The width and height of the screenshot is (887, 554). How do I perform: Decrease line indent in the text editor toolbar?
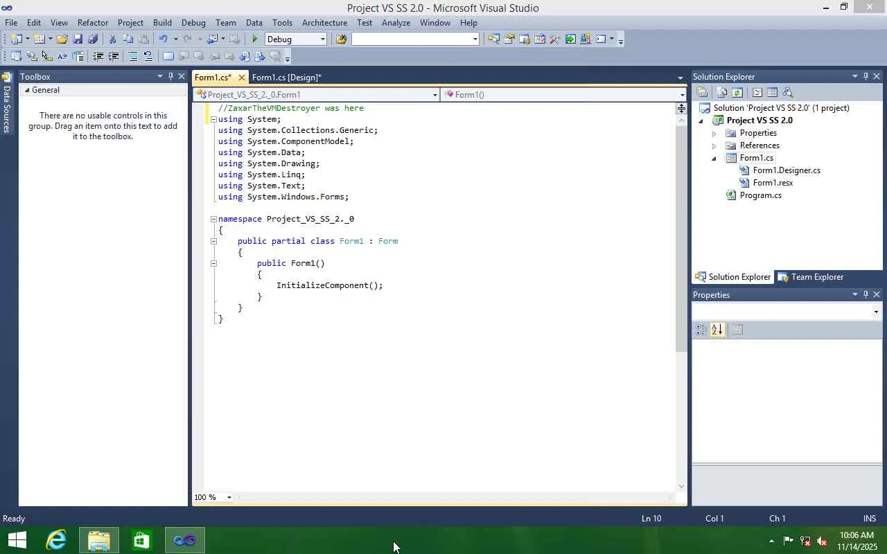coord(98,56)
